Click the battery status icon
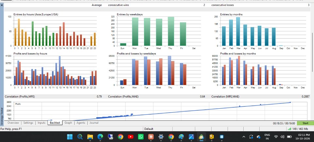Image resolution: width=314 pixels, height=142 pixels. tap(289, 137)
